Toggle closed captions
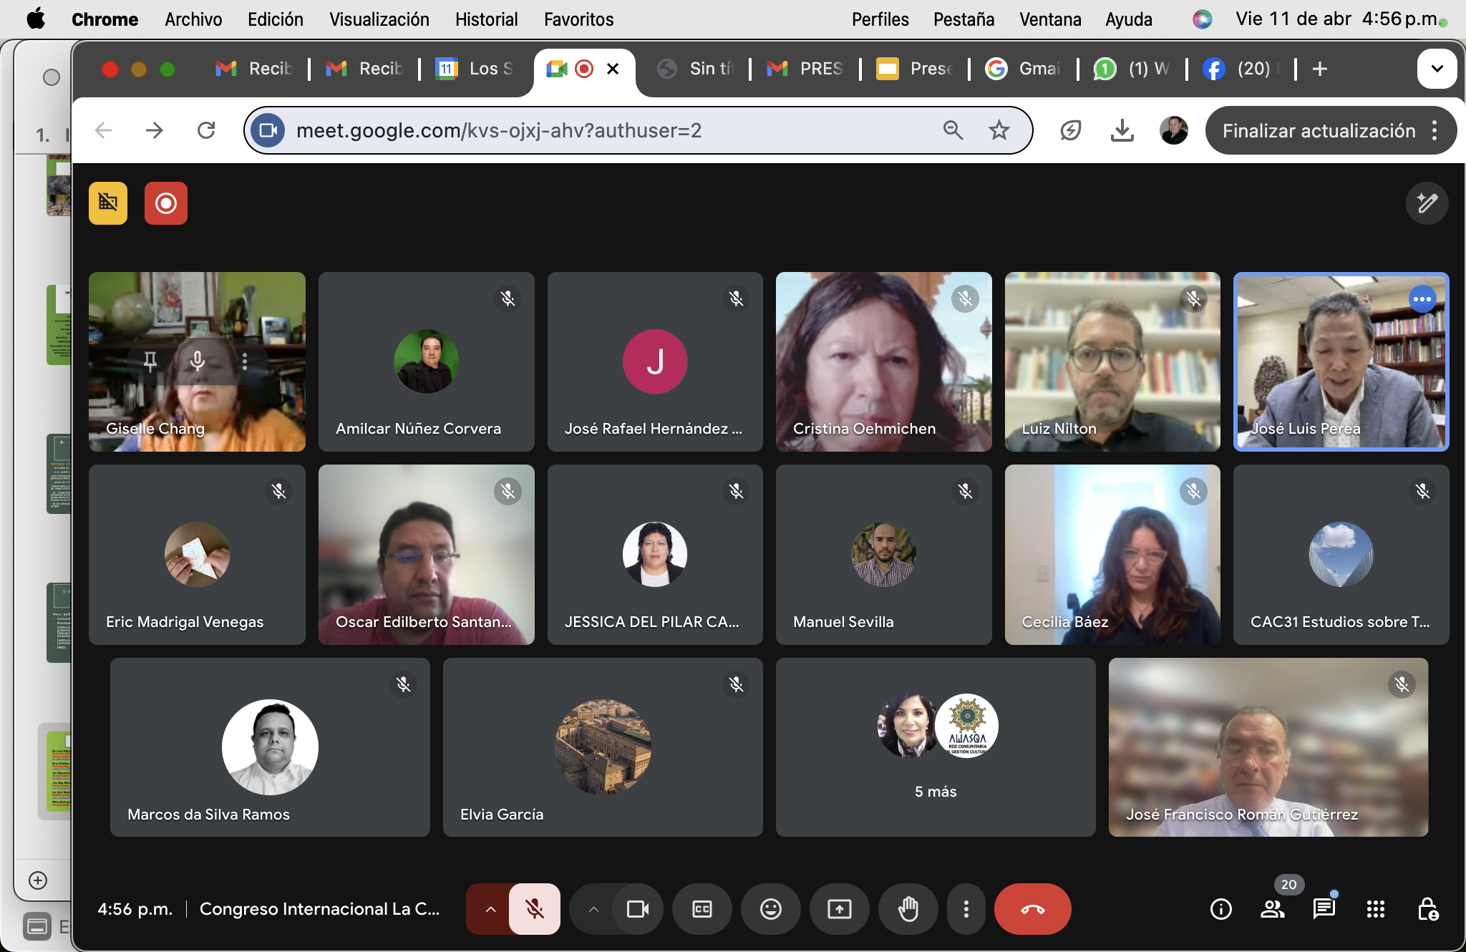 point(702,909)
